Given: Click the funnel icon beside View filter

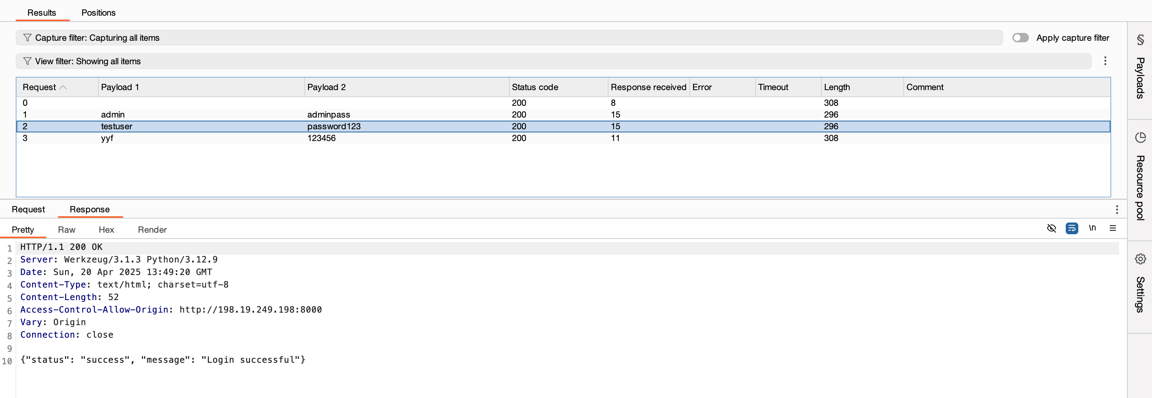Looking at the screenshot, I should click(27, 61).
